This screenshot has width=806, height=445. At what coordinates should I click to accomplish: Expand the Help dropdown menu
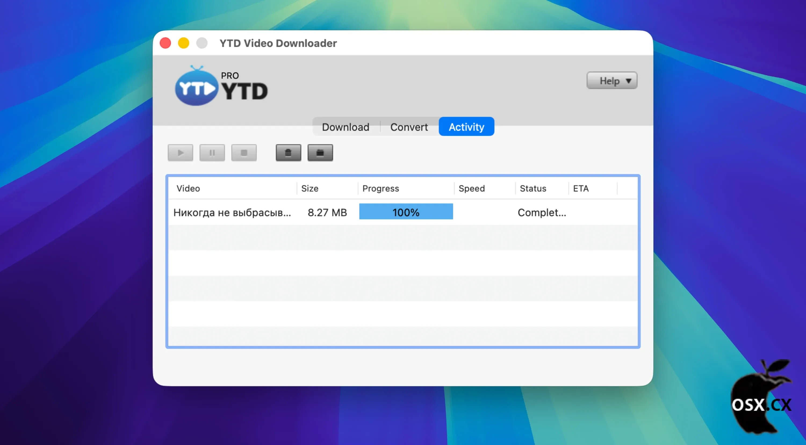coord(611,81)
